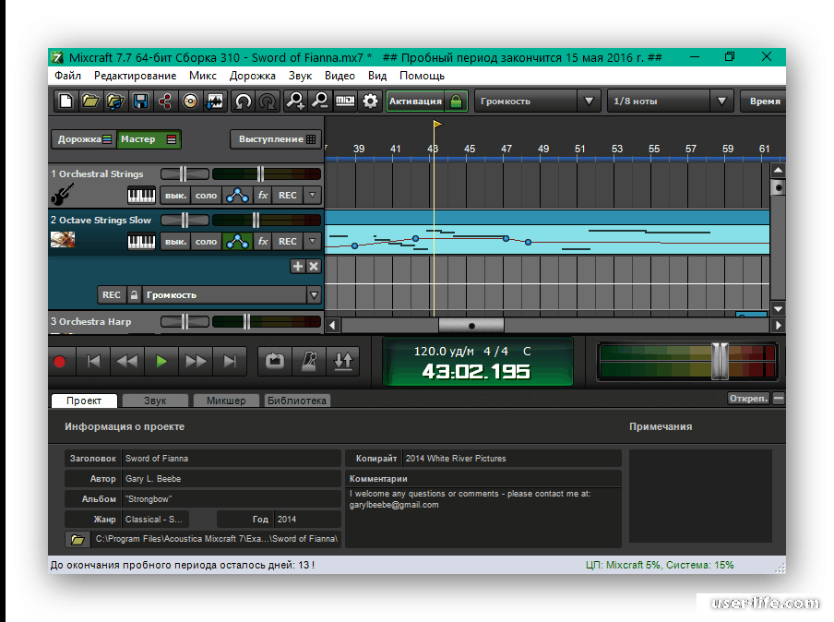
Task: Solo the Octave Strings Slow track
Action: coord(206,242)
